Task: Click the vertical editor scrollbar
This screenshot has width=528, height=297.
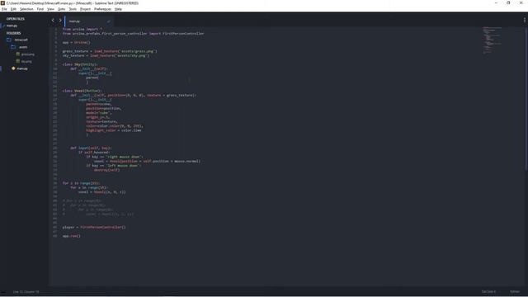Action: click(x=526, y=99)
